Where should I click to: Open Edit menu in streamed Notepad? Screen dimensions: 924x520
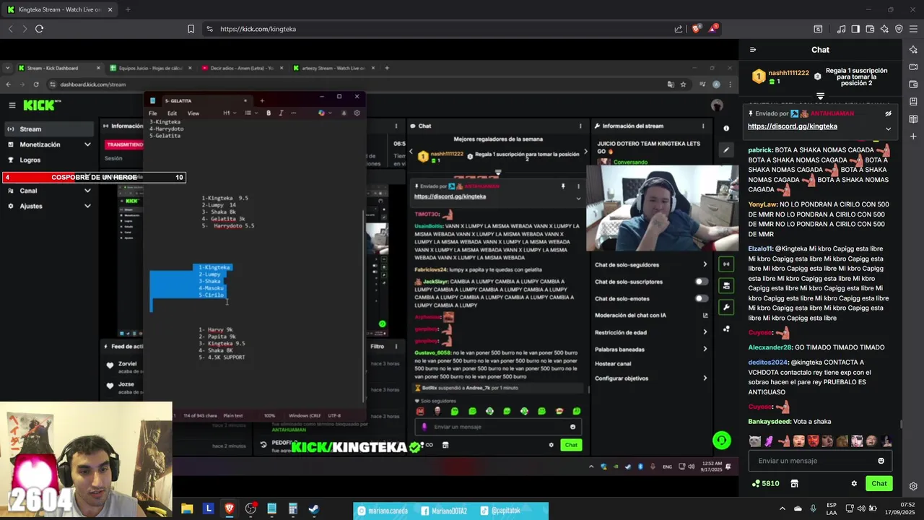pyautogui.click(x=172, y=113)
